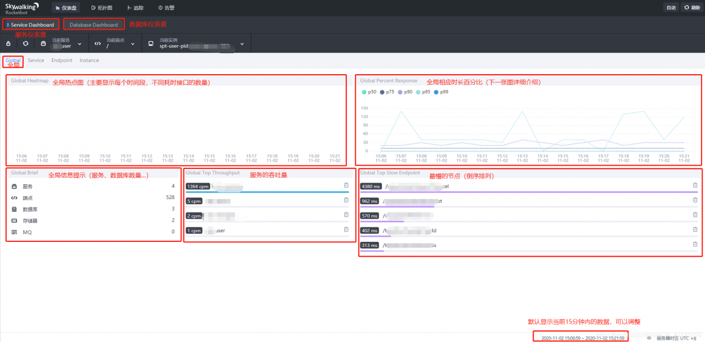Image resolution: width=705 pixels, height=342 pixels.
Task: Click the Global Brief panel title
Action: 24,173
